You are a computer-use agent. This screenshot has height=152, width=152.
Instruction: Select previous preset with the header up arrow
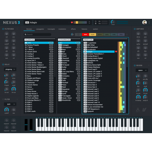(x=89, y=22)
